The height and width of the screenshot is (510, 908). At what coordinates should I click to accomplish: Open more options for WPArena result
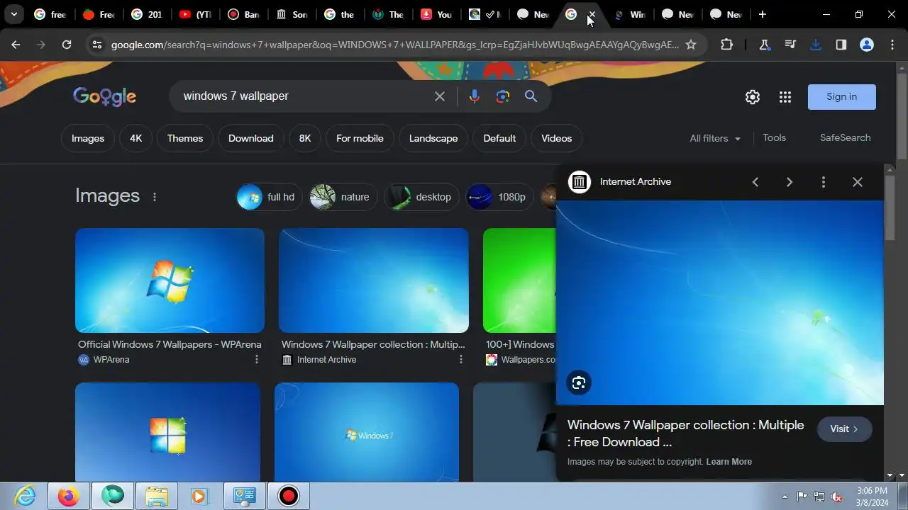256,360
